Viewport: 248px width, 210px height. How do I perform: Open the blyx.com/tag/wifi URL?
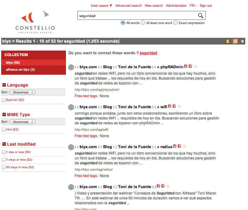pos(92,130)
